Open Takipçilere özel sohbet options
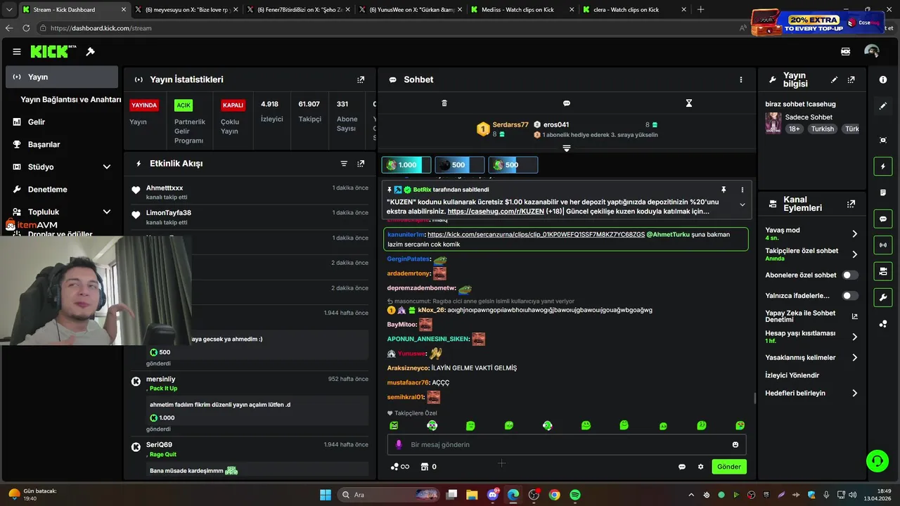This screenshot has height=506, width=900. pyautogui.click(x=811, y=254)
